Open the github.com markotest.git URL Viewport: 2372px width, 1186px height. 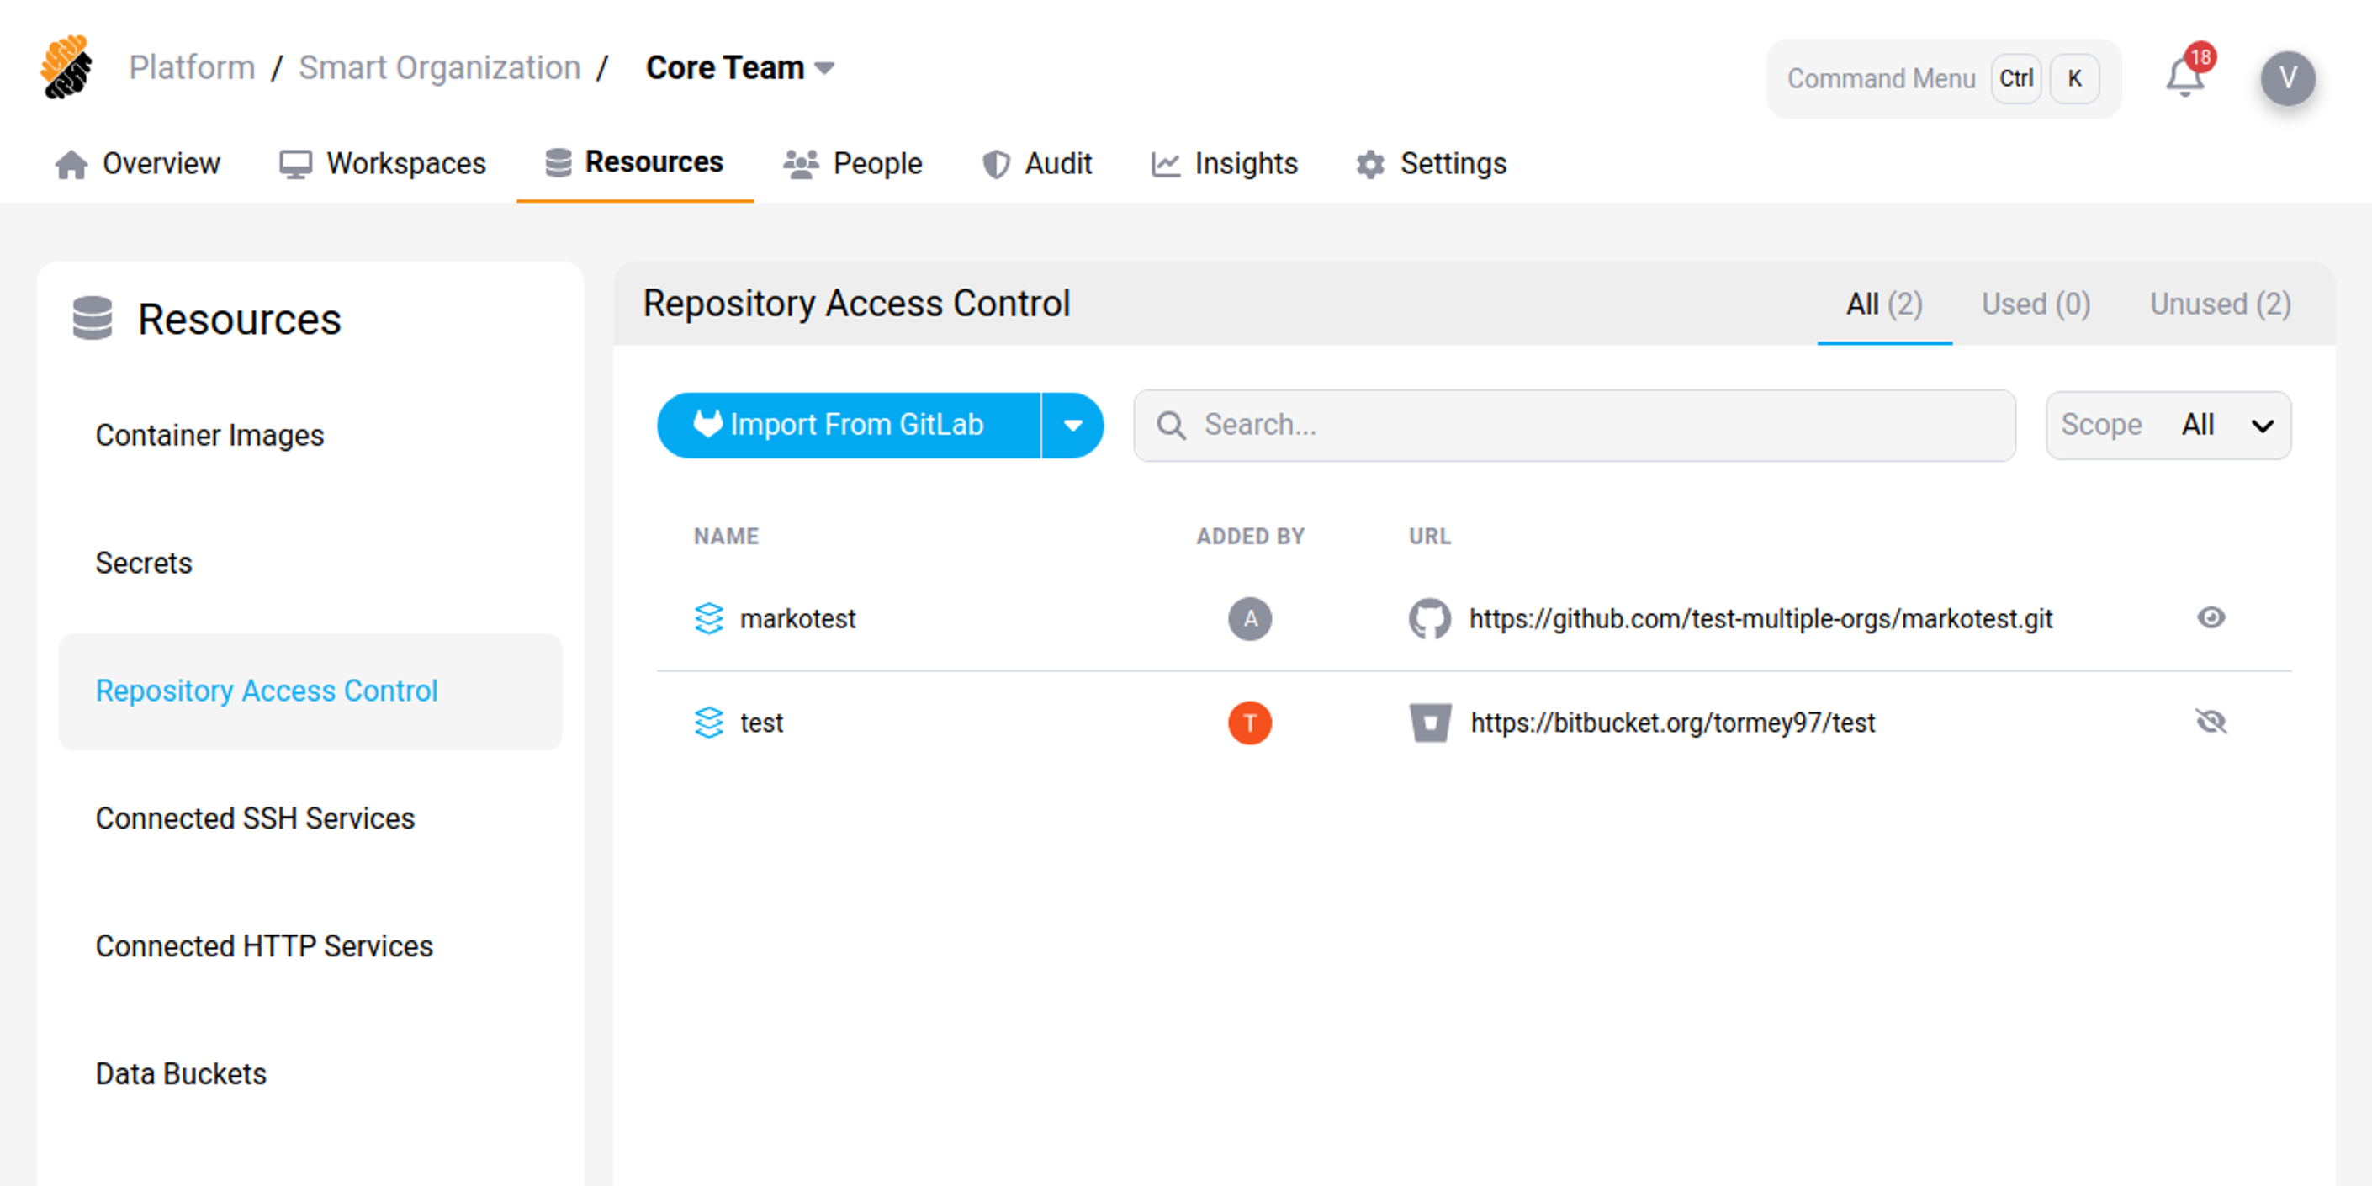click(x=1760, y=618)
